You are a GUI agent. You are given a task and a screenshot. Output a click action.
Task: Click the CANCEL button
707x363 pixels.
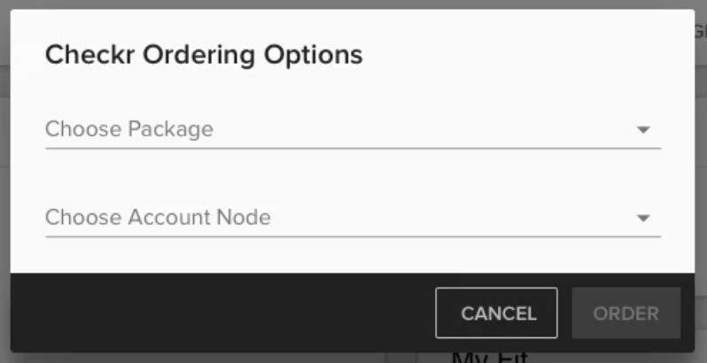[x=496, y=313]
